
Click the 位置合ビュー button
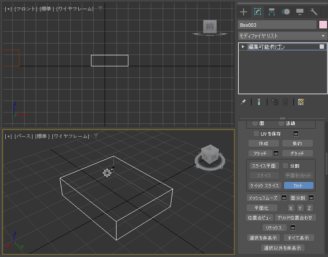(259, 218)
